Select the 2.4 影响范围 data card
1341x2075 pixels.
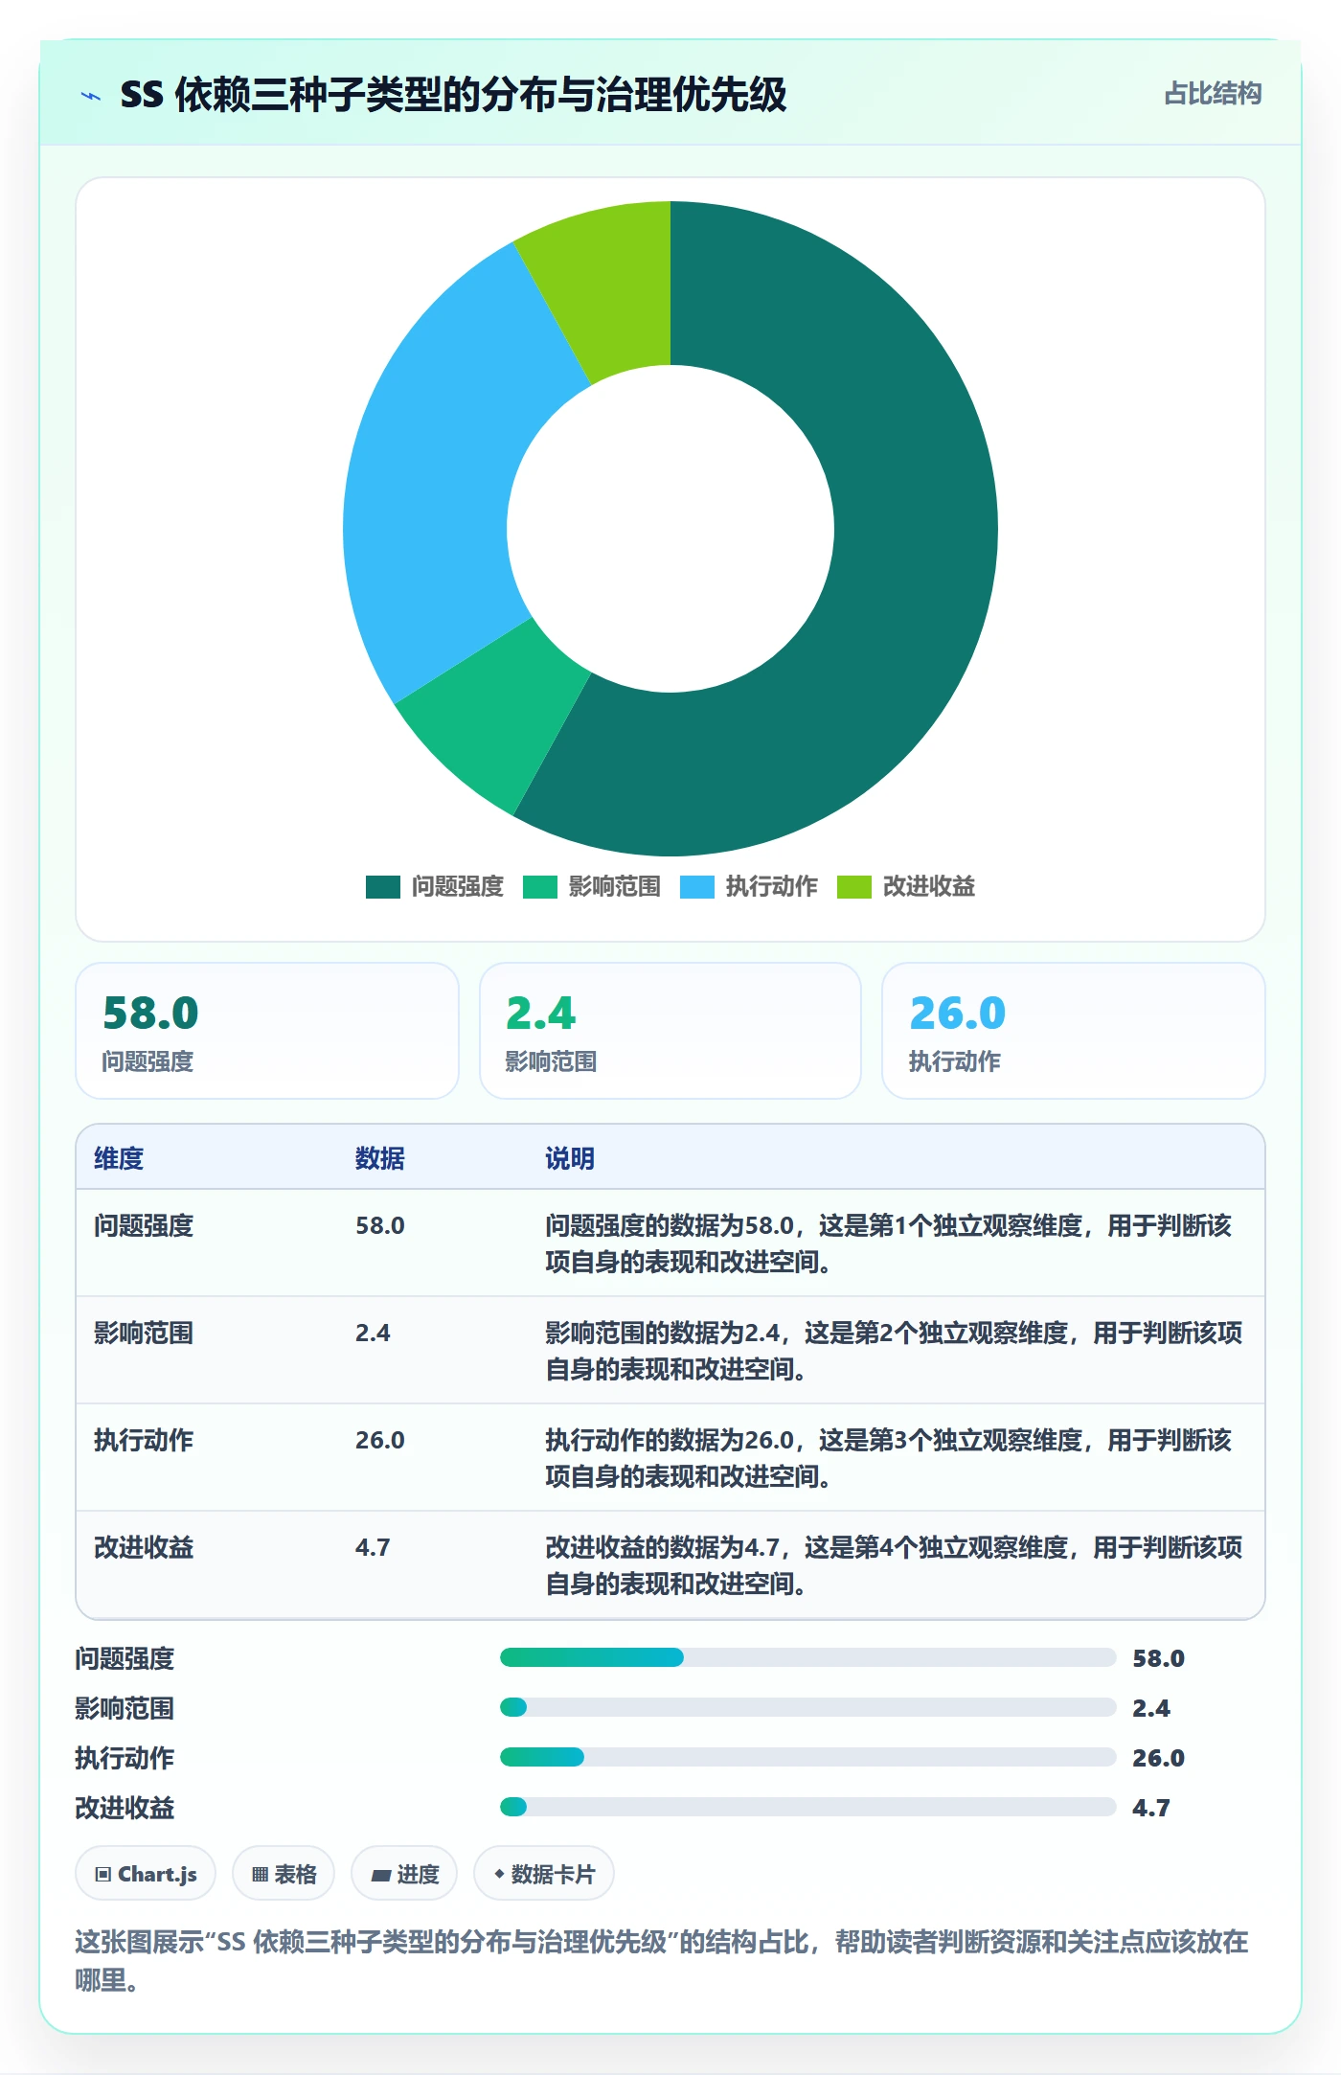(x=670, y=1031)
